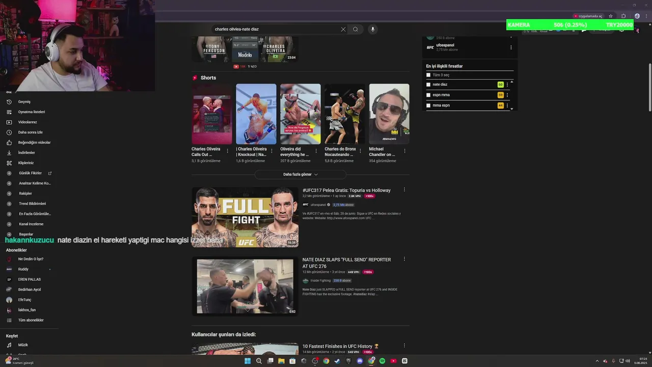Open #UFC317 Pelea Gratis video title
Image resolution: width=652 pixels, height=367 pixels.
[346, 190]
